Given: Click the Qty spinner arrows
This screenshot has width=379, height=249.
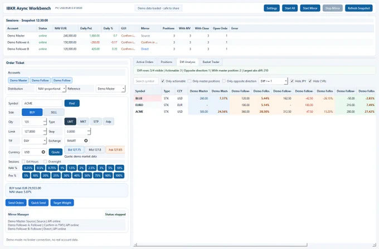Looking at the screenshot, I should (x=45, y=122).
